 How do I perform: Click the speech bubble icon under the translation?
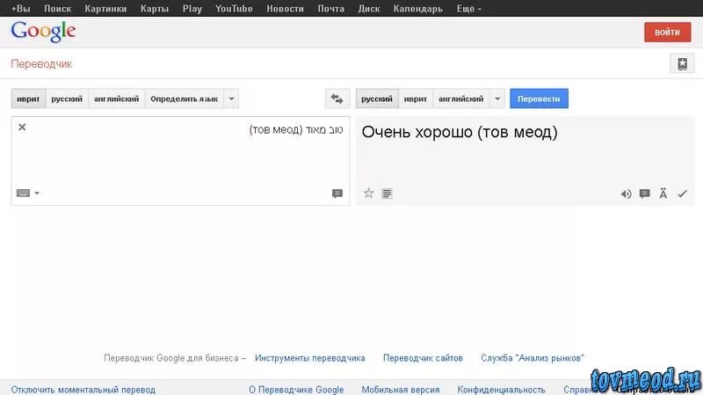(x=645, y=194)
